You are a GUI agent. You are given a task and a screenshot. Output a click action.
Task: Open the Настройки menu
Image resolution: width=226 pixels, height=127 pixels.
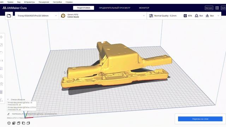click(x=57, y=2)
